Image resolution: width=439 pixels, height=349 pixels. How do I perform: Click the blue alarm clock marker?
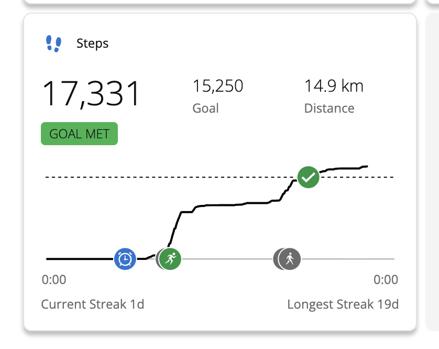click(x=125, y=258)
